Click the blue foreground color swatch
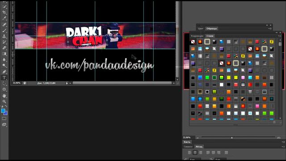 pyautogui.click(x=3, y=110)
